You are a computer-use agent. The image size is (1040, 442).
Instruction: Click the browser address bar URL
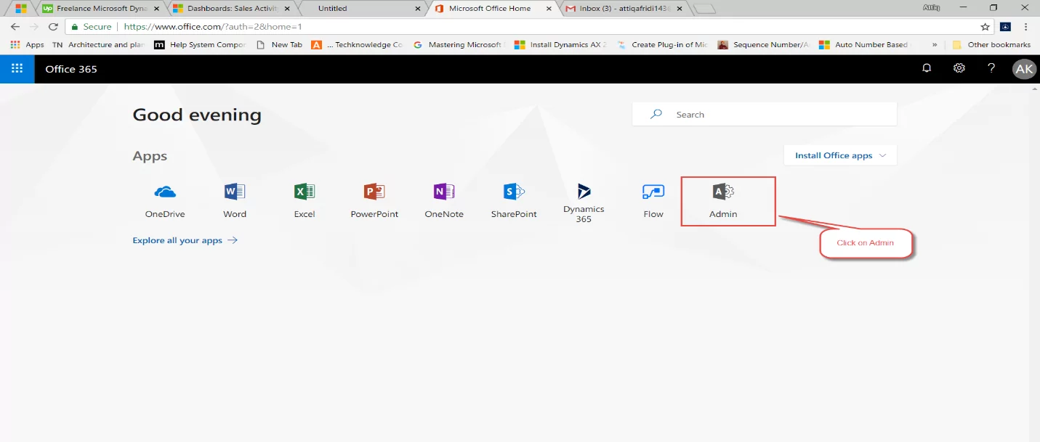tap(213, 27)
